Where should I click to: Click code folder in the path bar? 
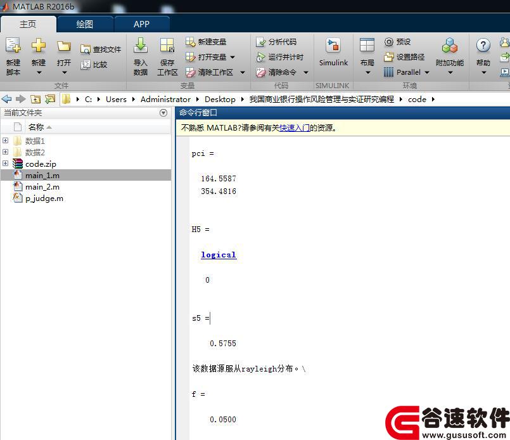pyautogui.click(x=417, y=100)
